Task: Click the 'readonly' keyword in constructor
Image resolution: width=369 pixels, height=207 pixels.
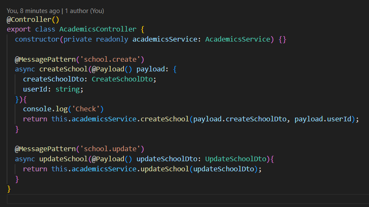Action: pyautogui.click(x=112, y=39)
